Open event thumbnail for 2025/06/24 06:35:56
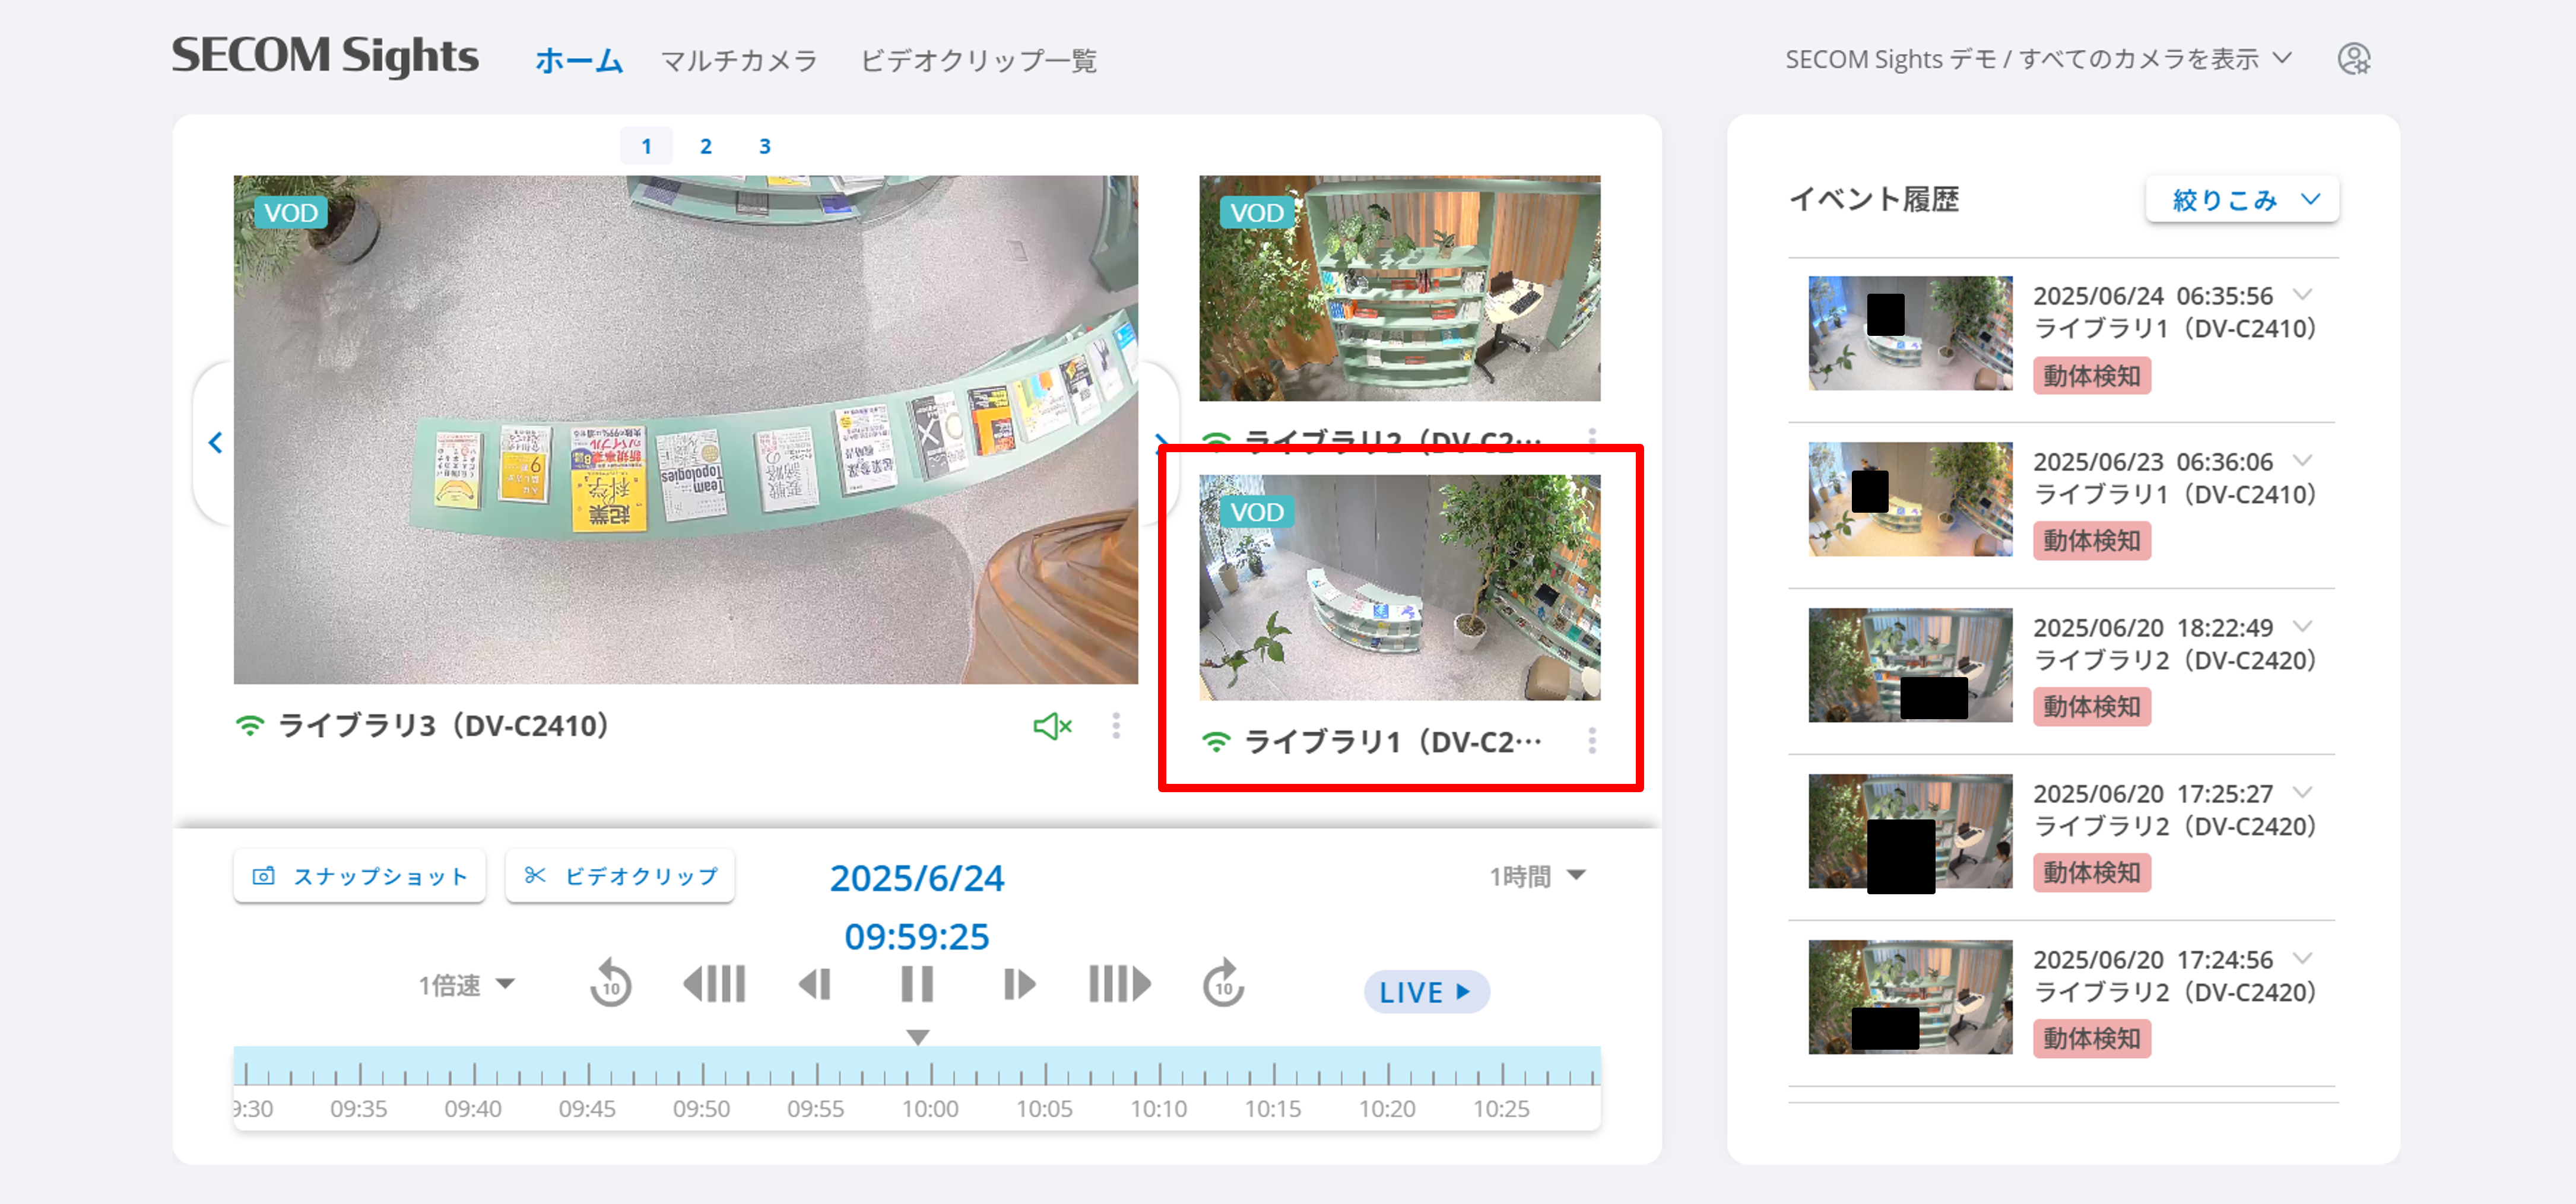The height and width of the screenshot is (1204, 2576). [x=1909, y=333]
